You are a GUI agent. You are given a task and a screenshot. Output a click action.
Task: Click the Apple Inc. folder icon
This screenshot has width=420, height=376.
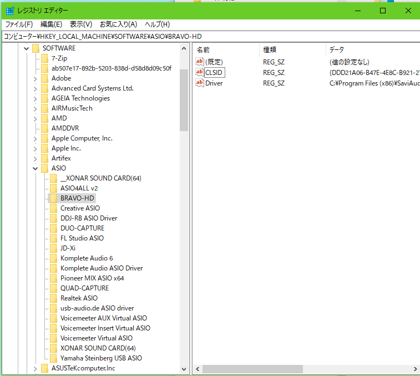44,148
